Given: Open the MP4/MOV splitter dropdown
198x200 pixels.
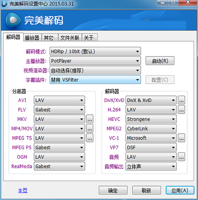Looking at the screenshot, I should (x=59, y=128).
